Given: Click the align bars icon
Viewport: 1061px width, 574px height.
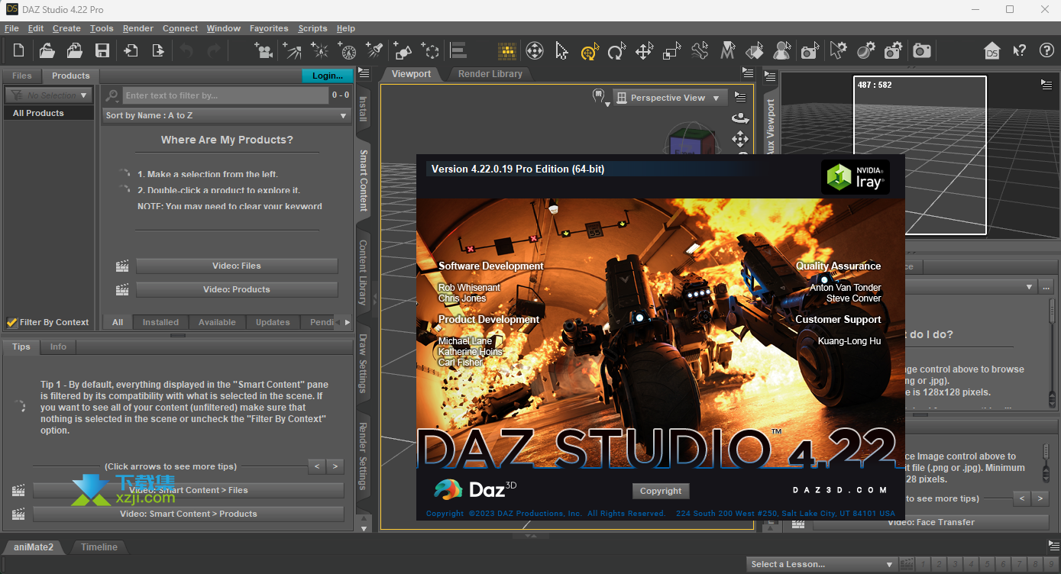Looking at the screenshot, I should [458, 51].
